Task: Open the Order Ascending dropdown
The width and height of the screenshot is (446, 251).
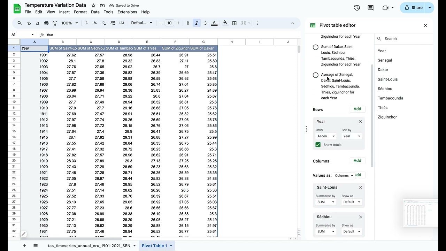Action: pos(326,136)
